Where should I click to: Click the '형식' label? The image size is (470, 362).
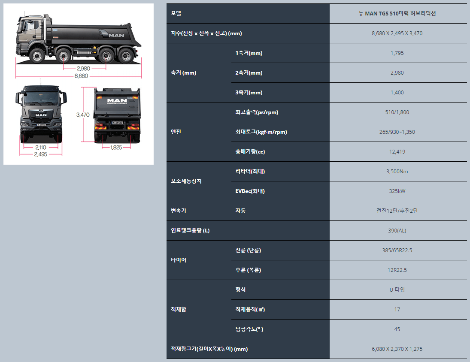tap(240, 290)
